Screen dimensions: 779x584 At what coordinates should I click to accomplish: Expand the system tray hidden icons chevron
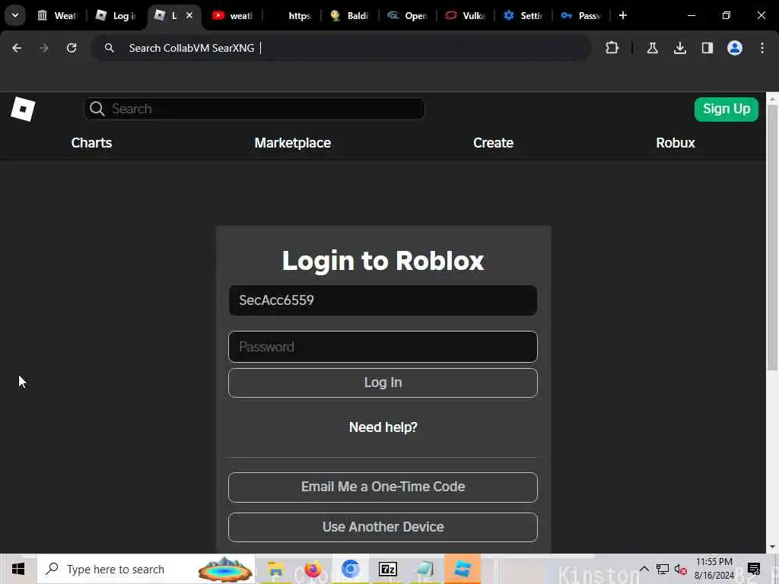tap(644, 569)
